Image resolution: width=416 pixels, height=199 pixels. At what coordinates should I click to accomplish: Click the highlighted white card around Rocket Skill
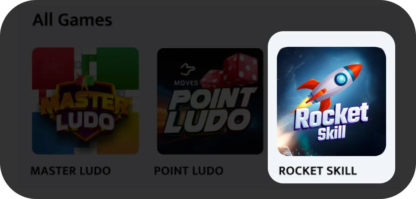(x=331, y=107)
